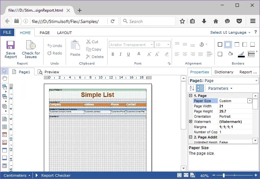Screen dimensions: 260x179
Task: Click the Save Report icon
Action: [10, 45]
